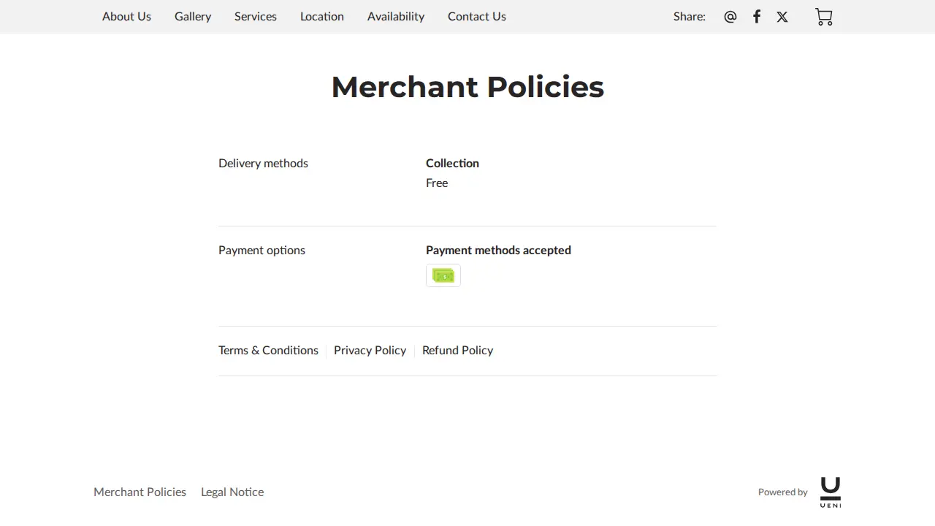Click the 'Share:' label in header
The width and height of the screenshot is (935, 526).
pyautogui.click(x=690, y=17)
